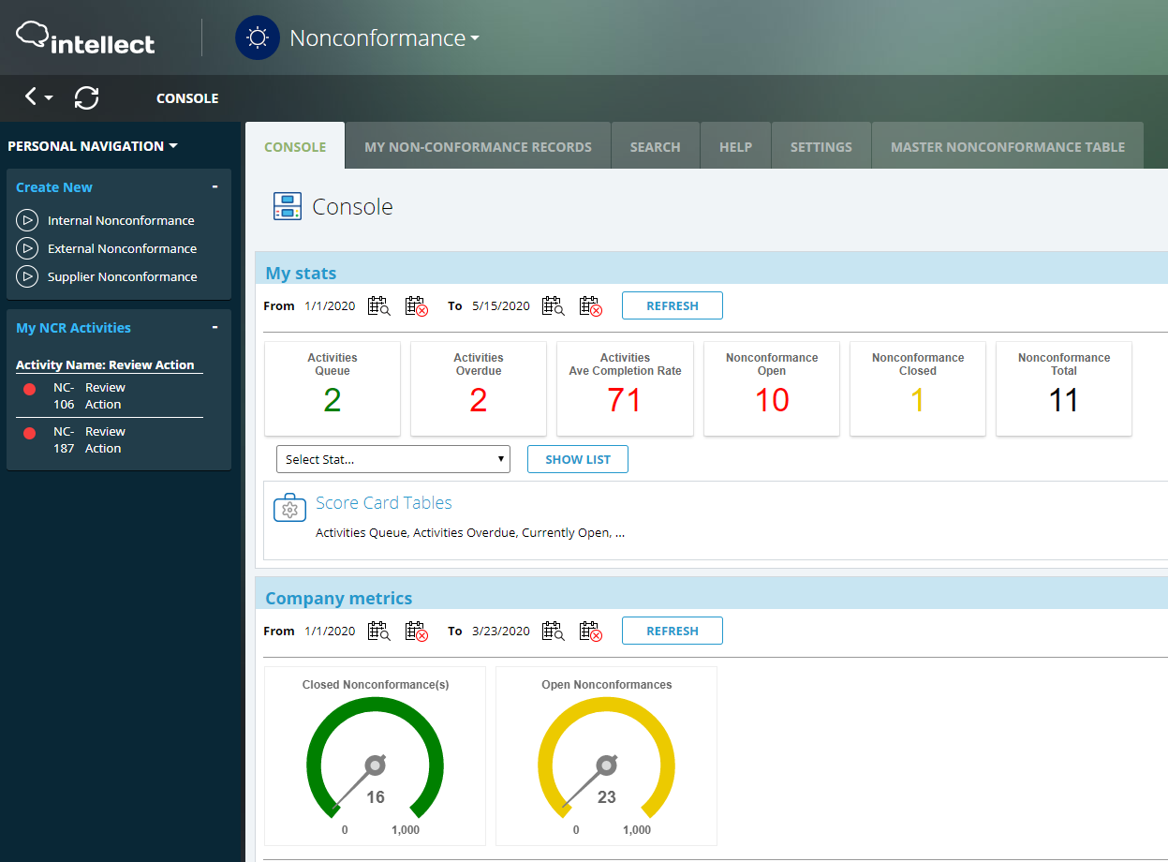Click the refresh arrows icon in top bar
The image size is (1168, 862).
click(87, 97)
